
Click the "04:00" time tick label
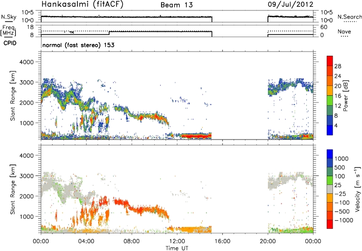pyautogui.click(x=86, y=241)
